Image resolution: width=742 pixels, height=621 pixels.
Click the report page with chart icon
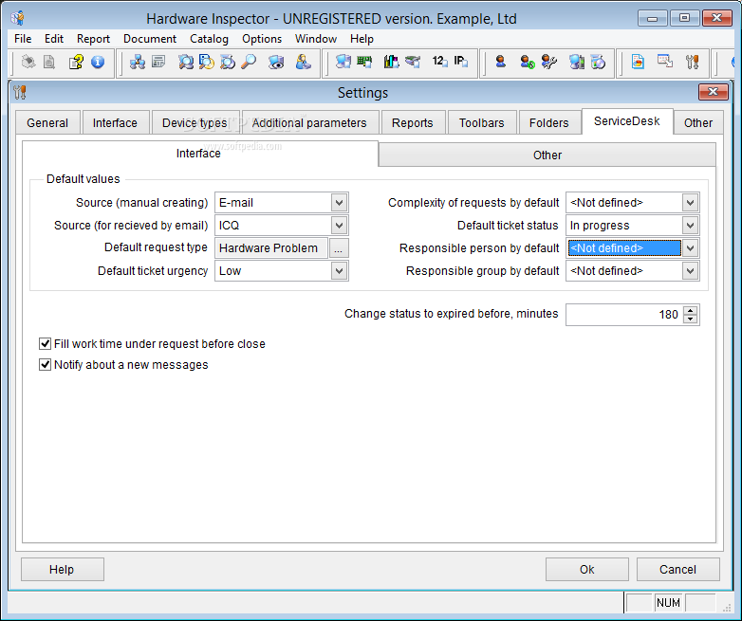(638, 62)
